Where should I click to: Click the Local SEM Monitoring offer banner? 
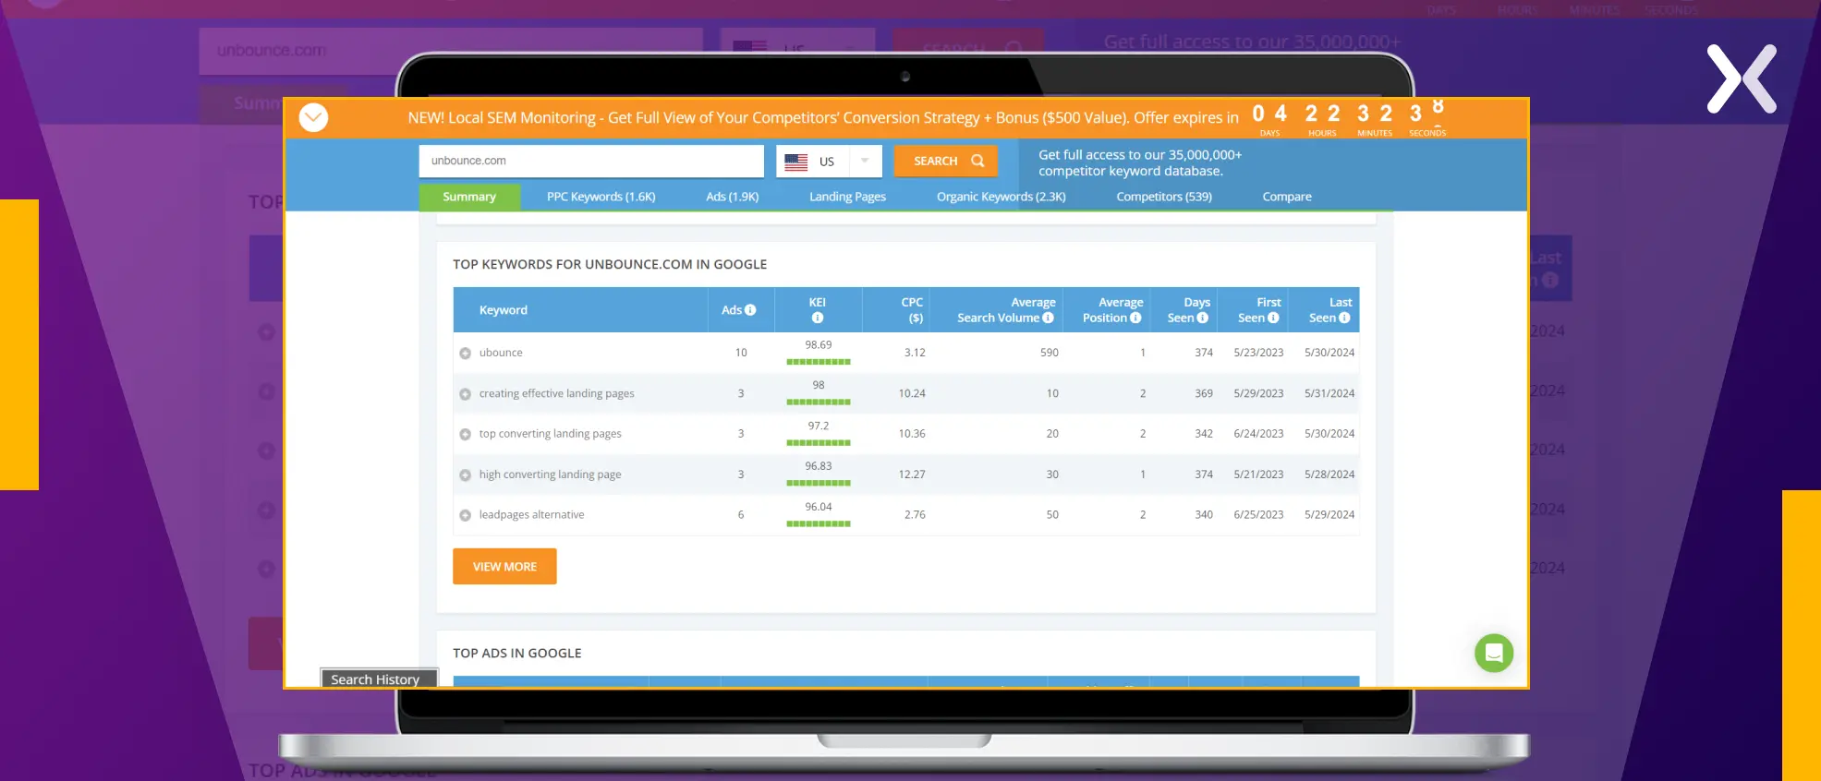click(x=822, y=118)
